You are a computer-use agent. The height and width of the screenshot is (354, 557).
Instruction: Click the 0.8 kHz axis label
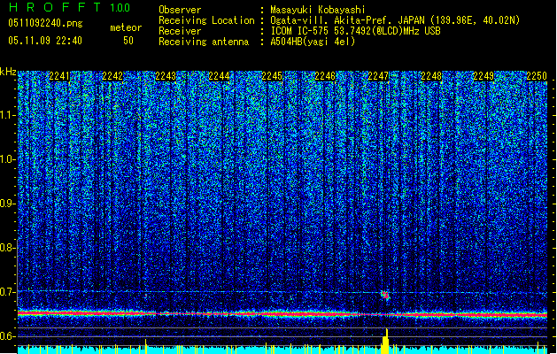[x=7, y=248]
